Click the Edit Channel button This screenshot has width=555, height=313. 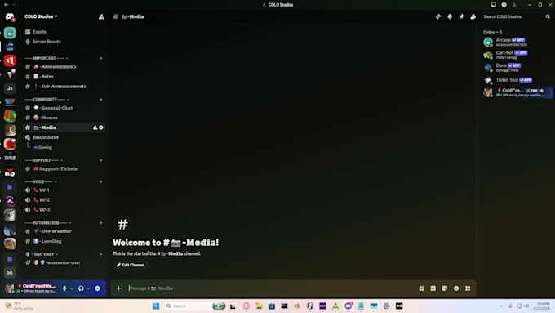(x=131, y=265)
